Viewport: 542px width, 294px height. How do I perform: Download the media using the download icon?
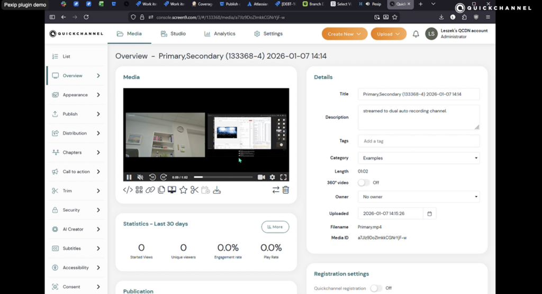click(x=216, y=190)
